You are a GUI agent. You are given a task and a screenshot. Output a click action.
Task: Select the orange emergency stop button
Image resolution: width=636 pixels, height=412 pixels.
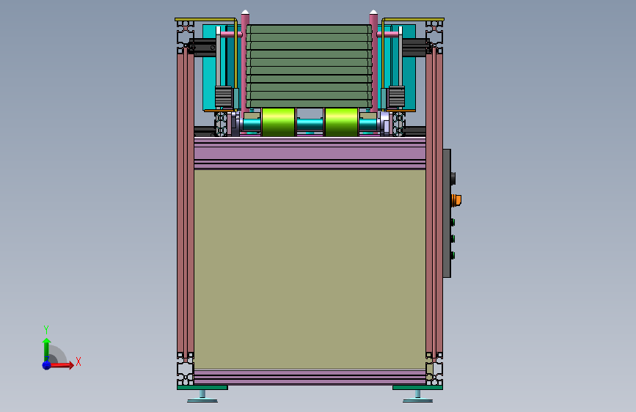[x=456, y=200]
